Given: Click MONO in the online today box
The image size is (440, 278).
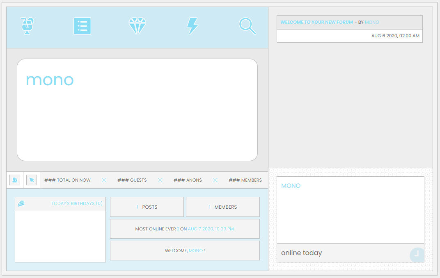Looking at the screenshot, I should pos(291,186).
